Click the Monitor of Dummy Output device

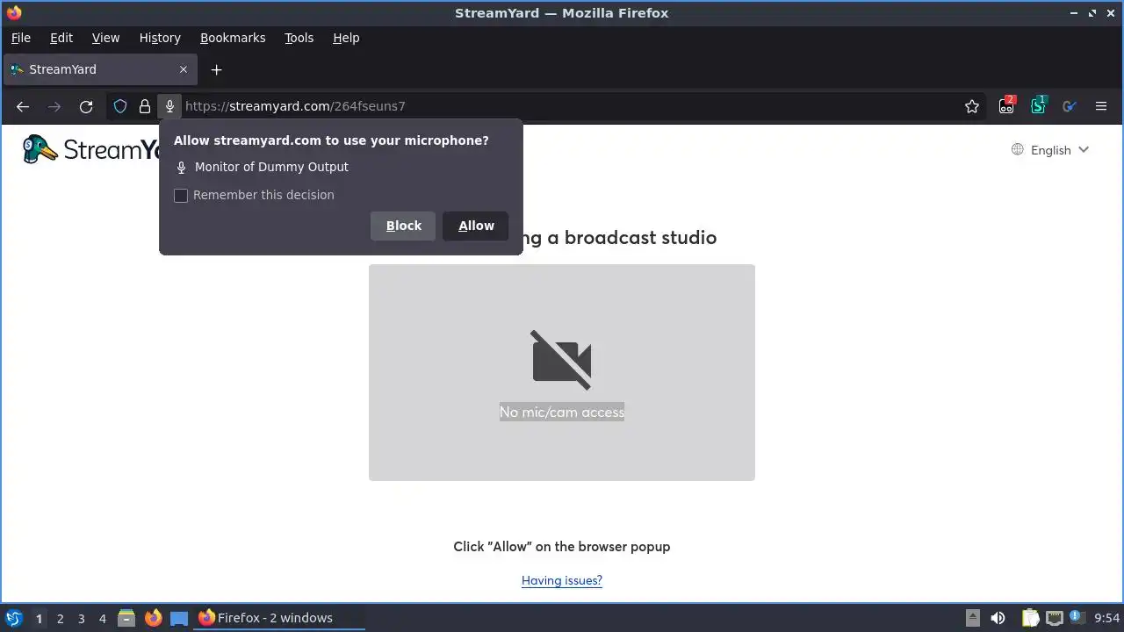click(271, 167)
